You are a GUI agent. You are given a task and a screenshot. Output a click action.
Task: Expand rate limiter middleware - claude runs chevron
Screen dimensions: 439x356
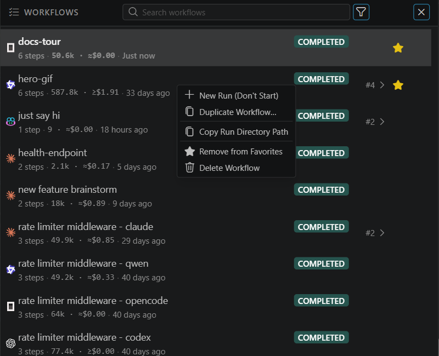pyautogui.click(x=382, y=233)
